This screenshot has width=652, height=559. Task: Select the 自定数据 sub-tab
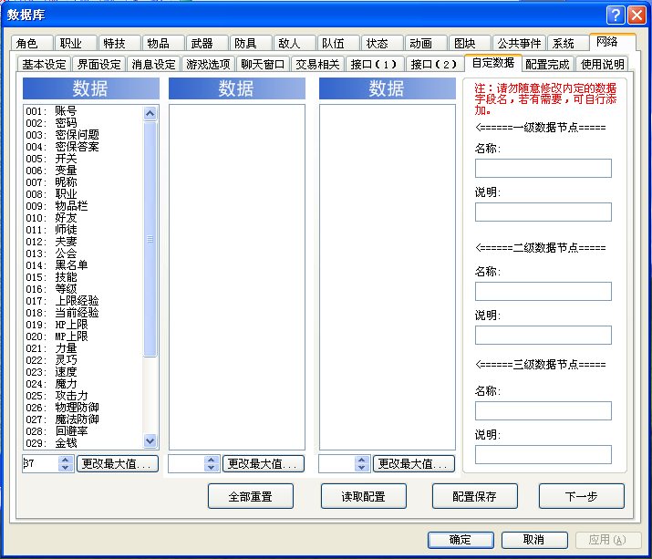click(x=492, y=63)
